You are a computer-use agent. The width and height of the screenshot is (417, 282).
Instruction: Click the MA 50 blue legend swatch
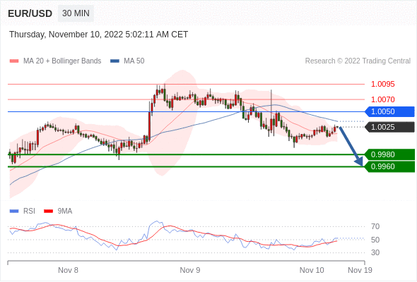click(114, 61)
